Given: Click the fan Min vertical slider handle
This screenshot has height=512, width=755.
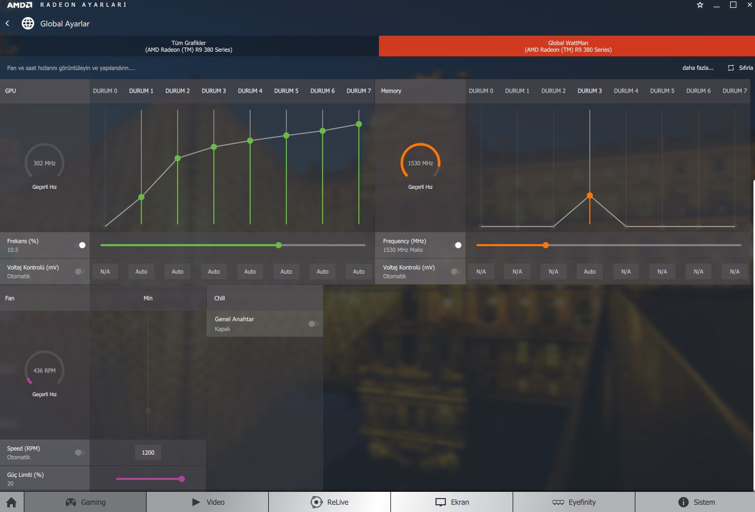Looking at the screenshot, I should point(148,411).
